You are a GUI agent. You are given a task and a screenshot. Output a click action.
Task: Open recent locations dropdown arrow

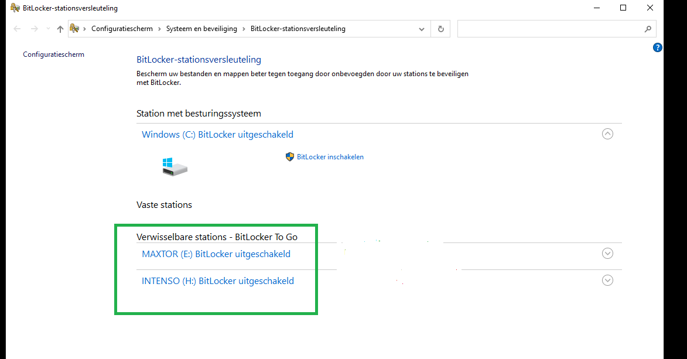[x=48, y=29]
